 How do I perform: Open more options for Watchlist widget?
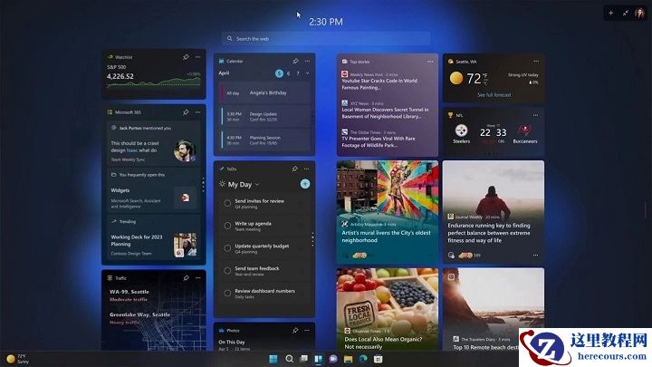(x=198, y=57)
